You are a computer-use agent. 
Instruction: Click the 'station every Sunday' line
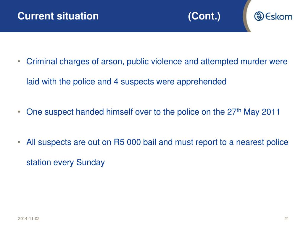pyautogui.click(x=65, y=162)
